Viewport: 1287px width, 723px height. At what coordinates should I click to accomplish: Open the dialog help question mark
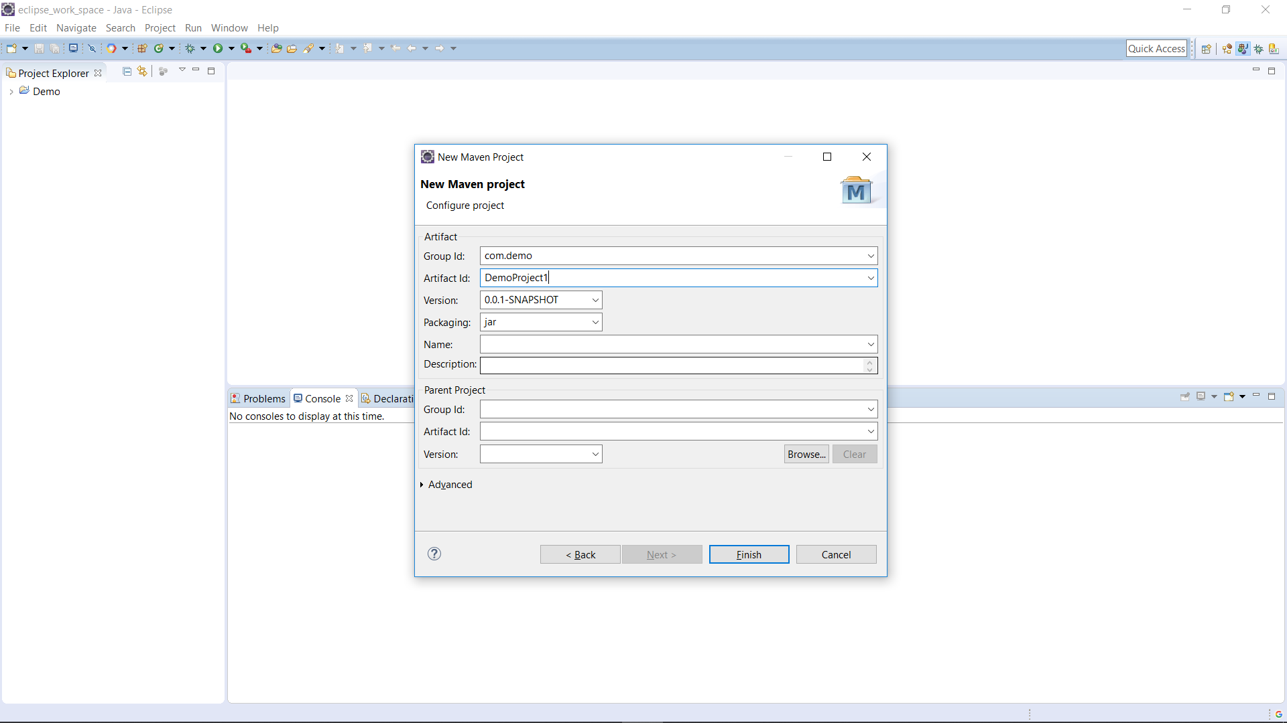coord(434,554)
